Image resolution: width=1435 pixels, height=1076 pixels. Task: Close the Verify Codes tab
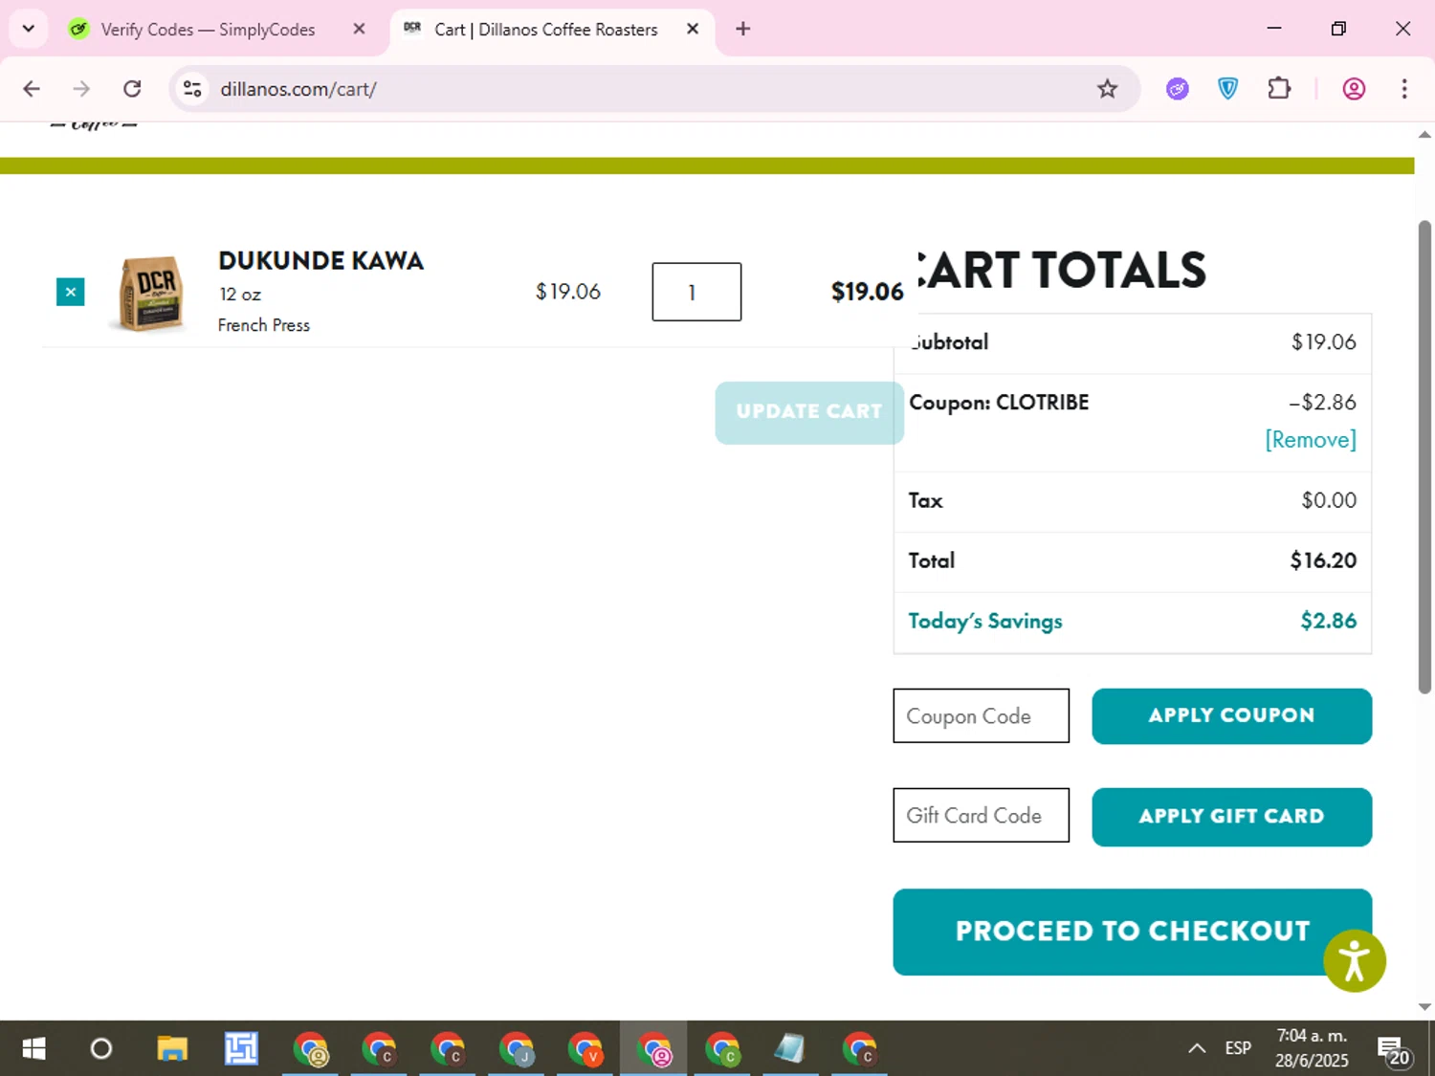[359, 30]
